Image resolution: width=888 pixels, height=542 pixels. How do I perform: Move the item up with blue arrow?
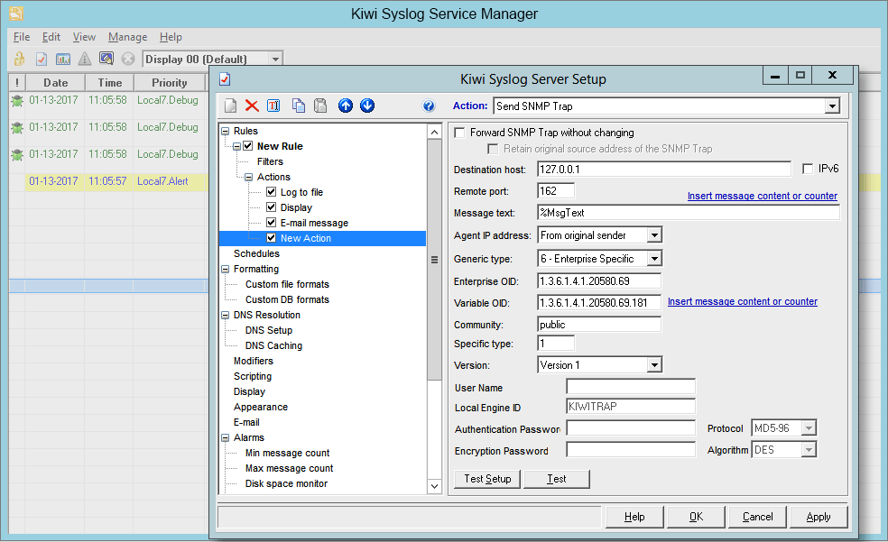(346, 106)
